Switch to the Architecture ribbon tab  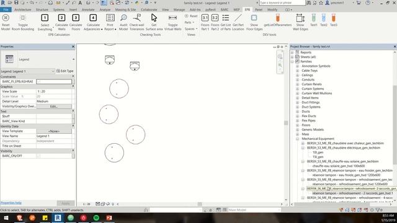(x=22, y=10)
